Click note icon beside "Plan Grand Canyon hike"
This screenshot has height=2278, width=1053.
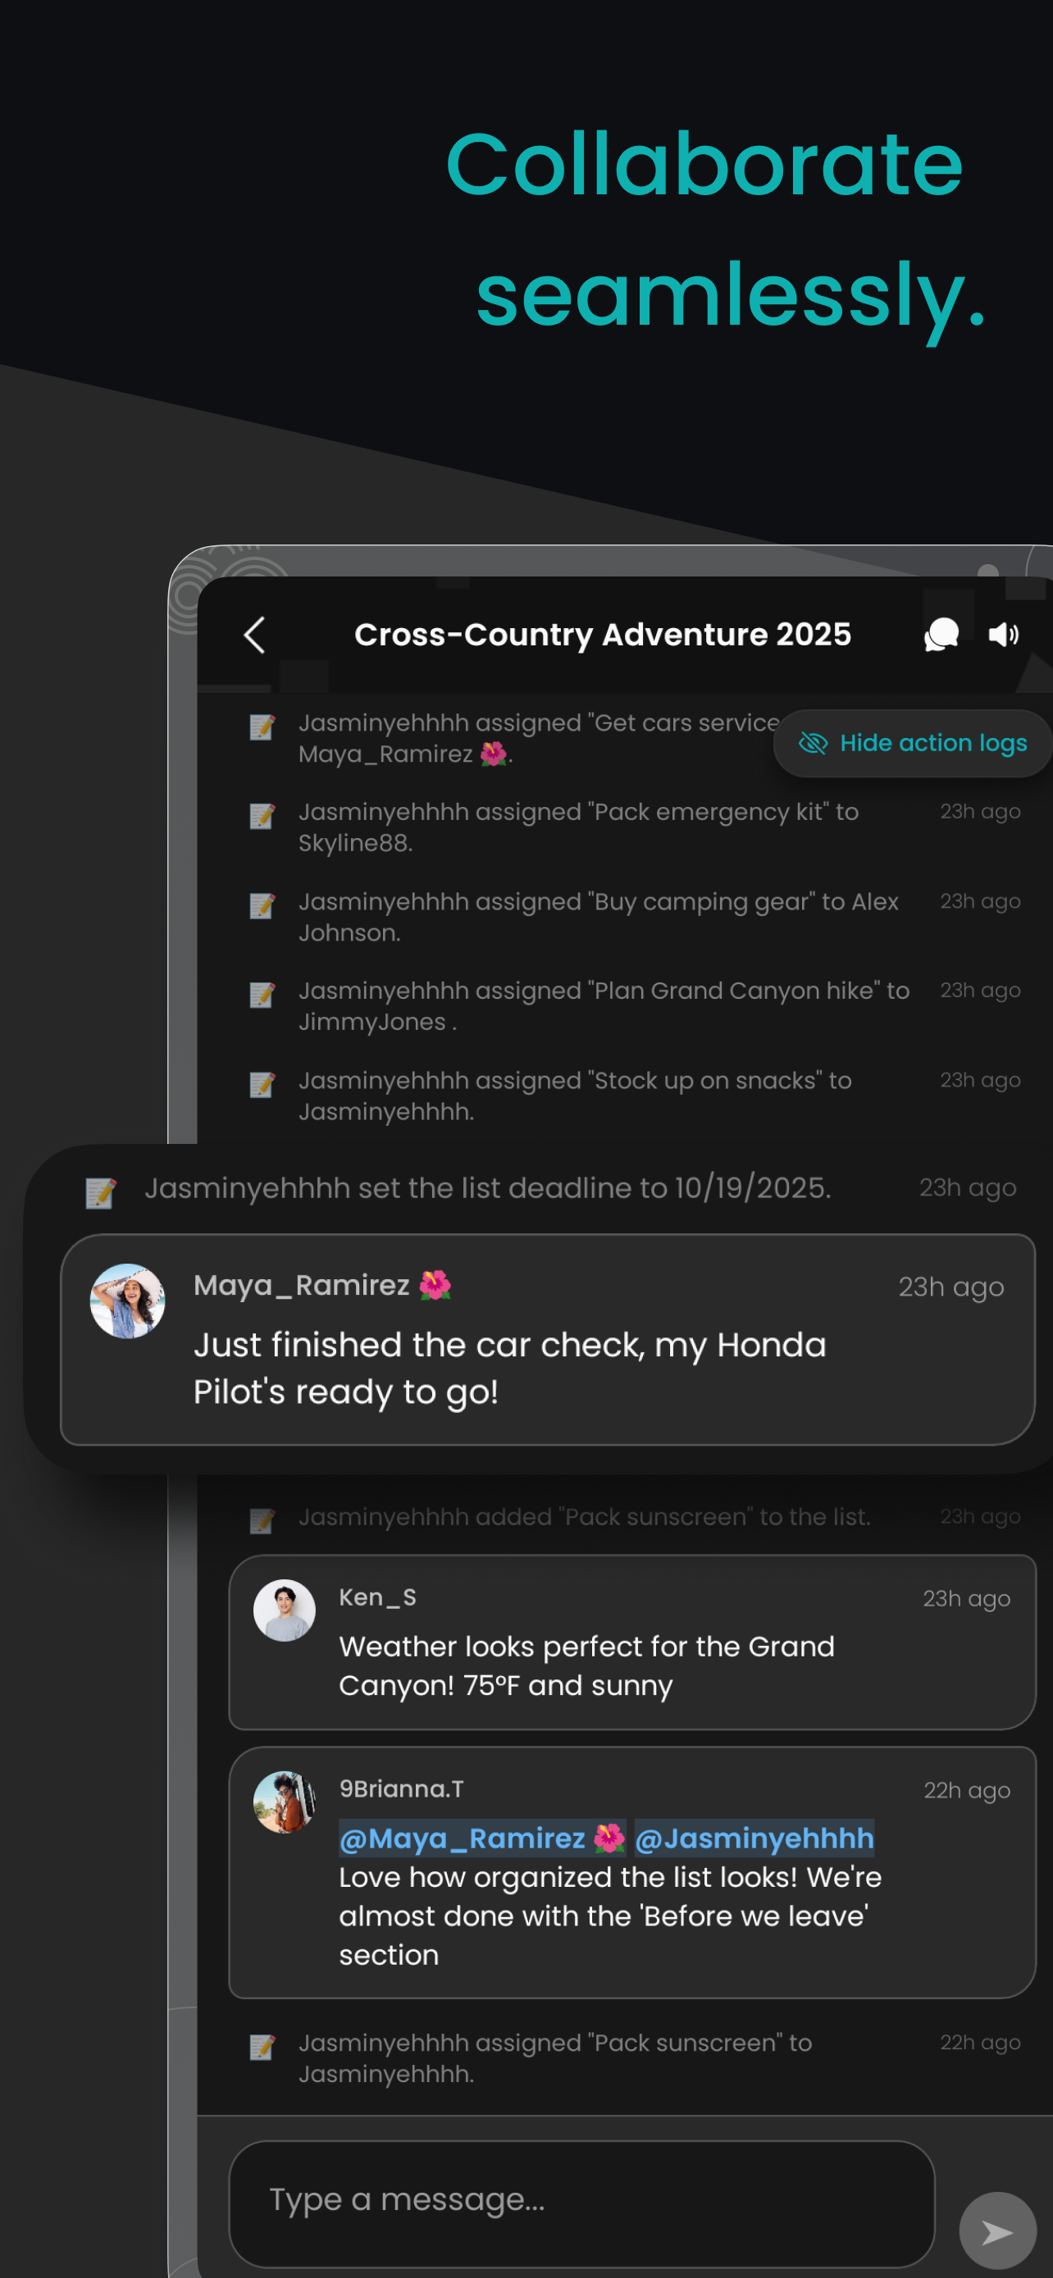pos(262,995)
